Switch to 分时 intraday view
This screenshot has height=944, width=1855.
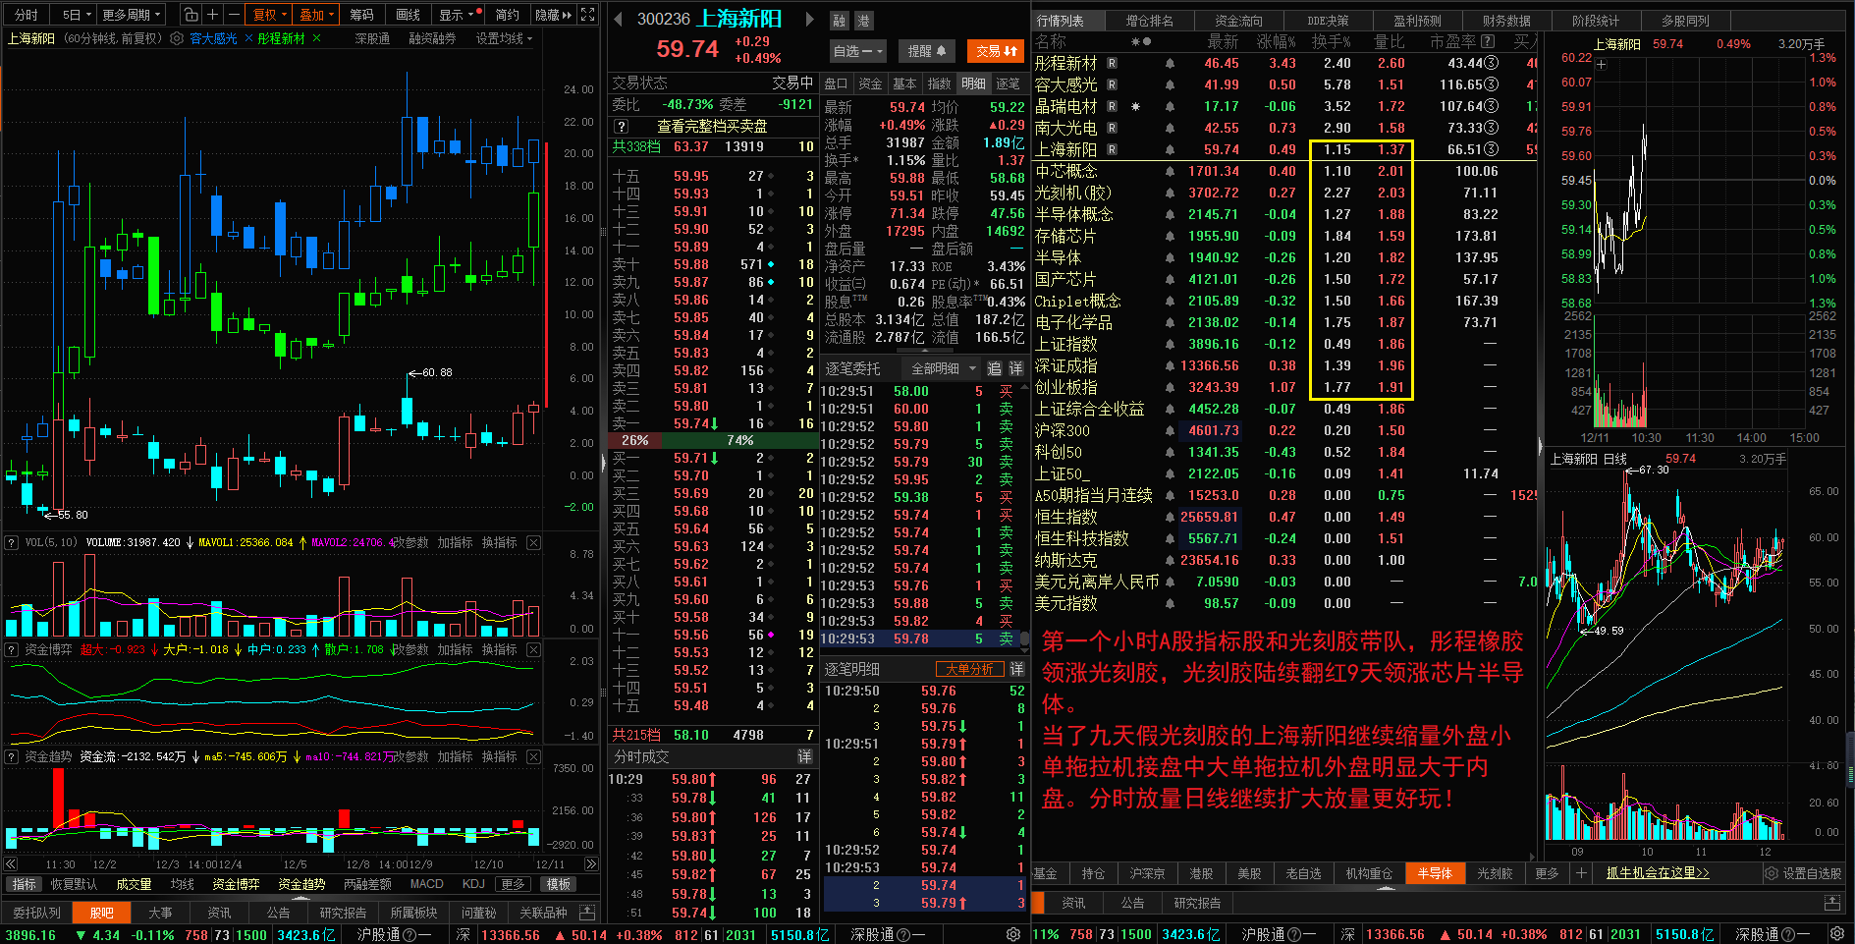click(x=27, y=15)
